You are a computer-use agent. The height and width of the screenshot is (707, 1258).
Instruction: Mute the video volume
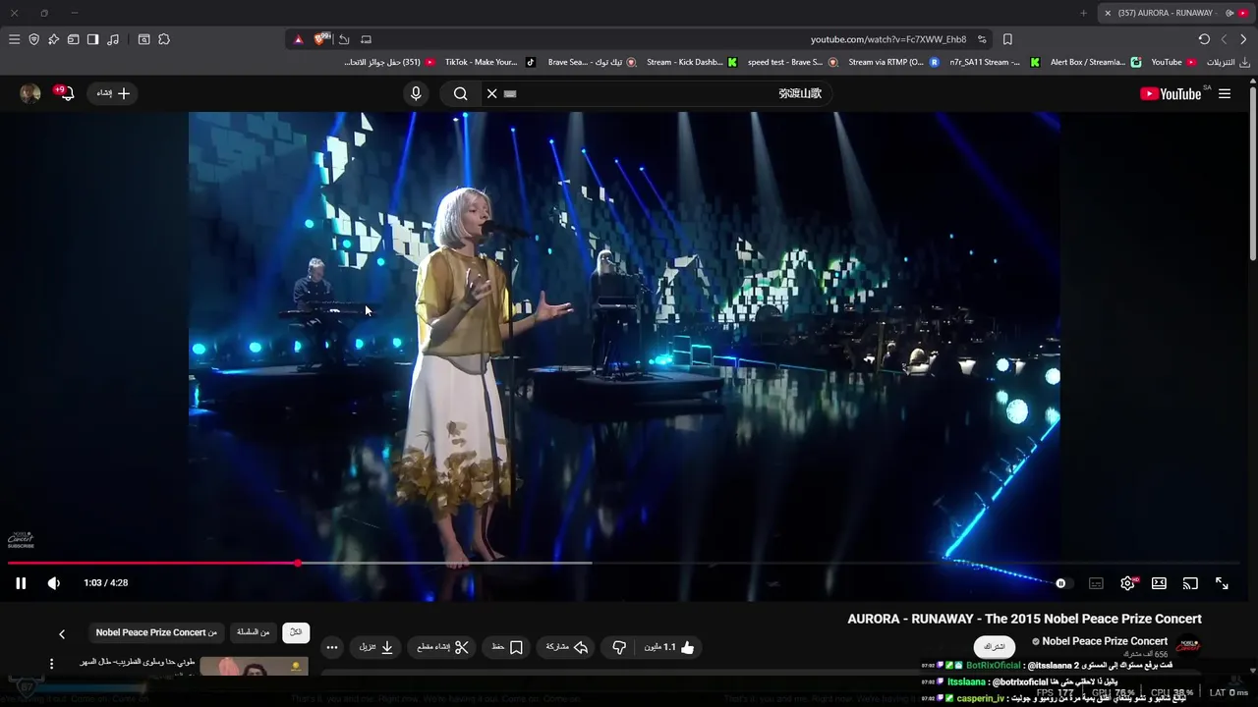54,583
